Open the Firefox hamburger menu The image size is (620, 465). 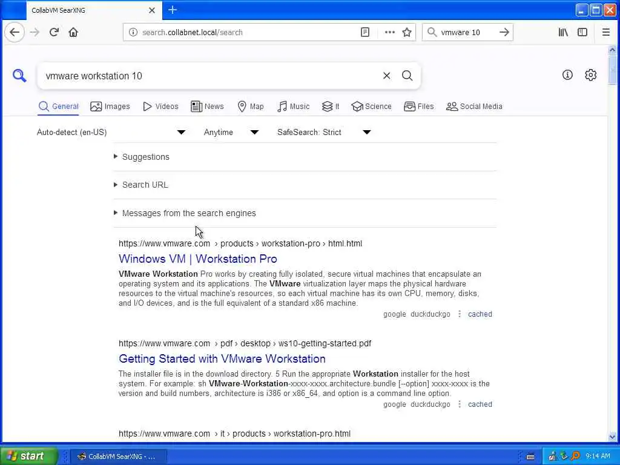tap(605, 33)
